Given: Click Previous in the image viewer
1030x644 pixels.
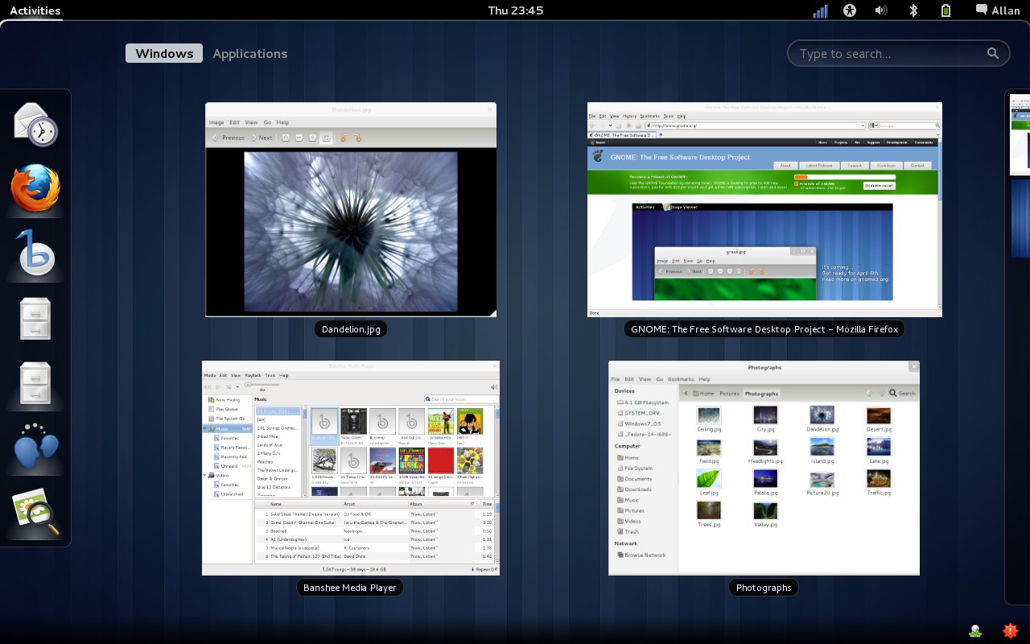Looking at the screenshot, I should [229, 138].
